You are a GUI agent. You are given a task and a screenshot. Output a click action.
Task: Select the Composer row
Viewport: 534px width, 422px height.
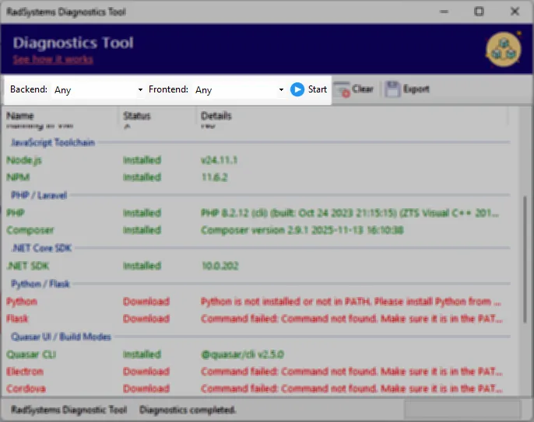pyautogui.click(x=30, y=230)
